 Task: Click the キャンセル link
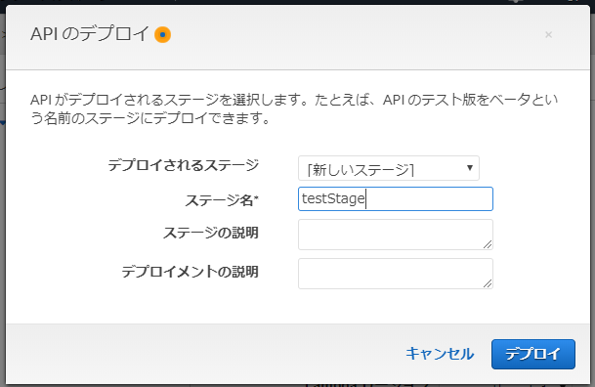[440, 354]
